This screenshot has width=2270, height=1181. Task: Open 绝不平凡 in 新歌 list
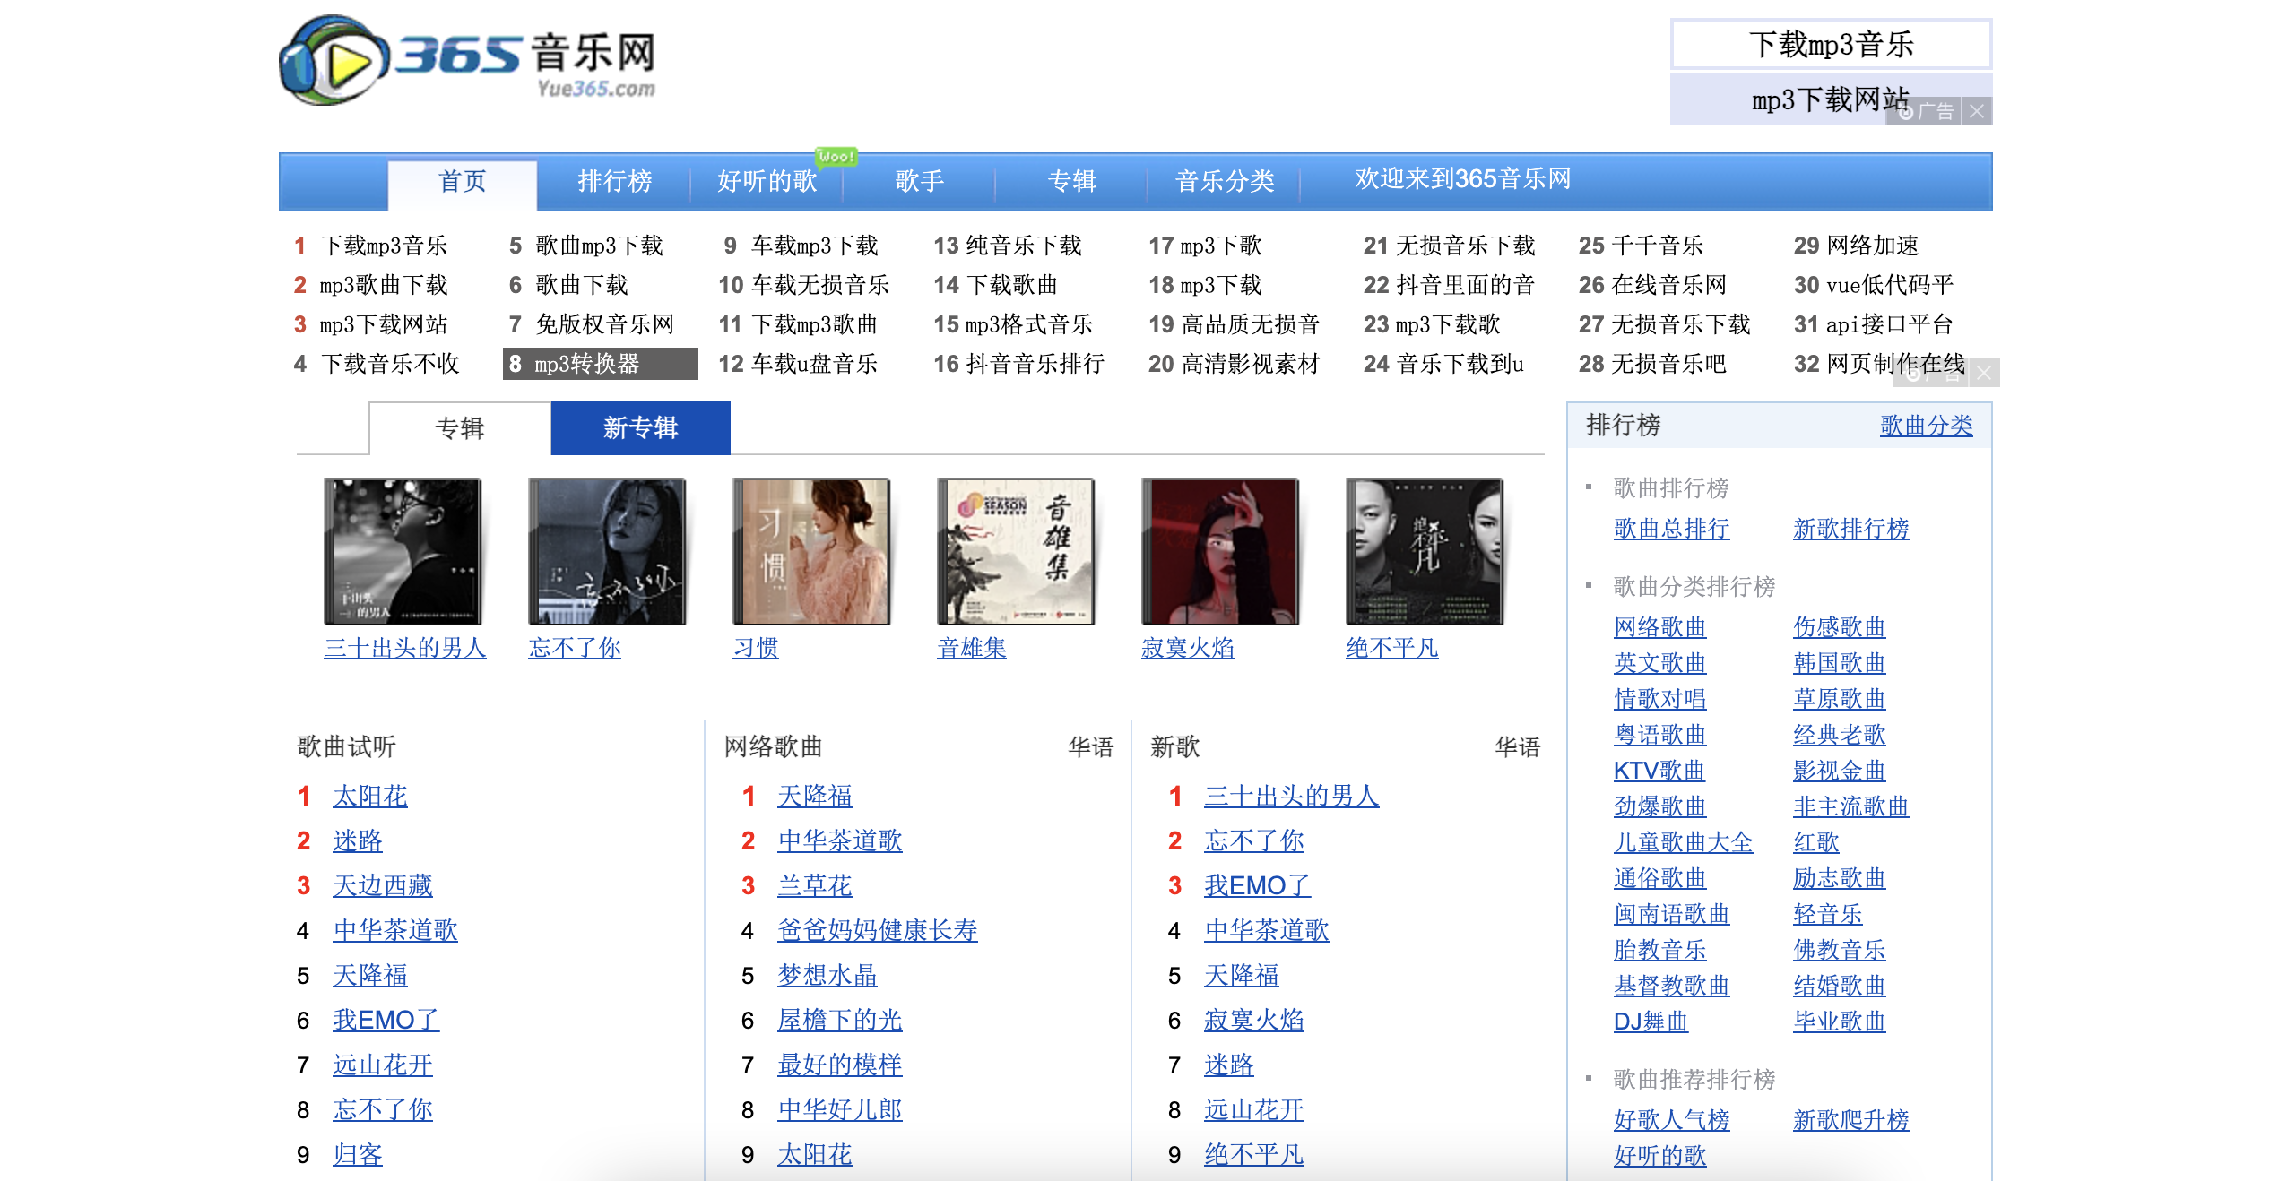tap(1254, 1154)
